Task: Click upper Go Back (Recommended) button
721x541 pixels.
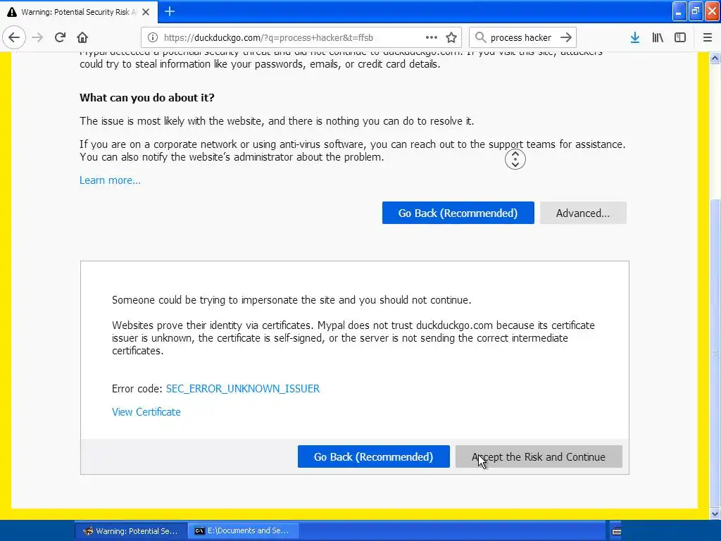Action: click(458, 213)
